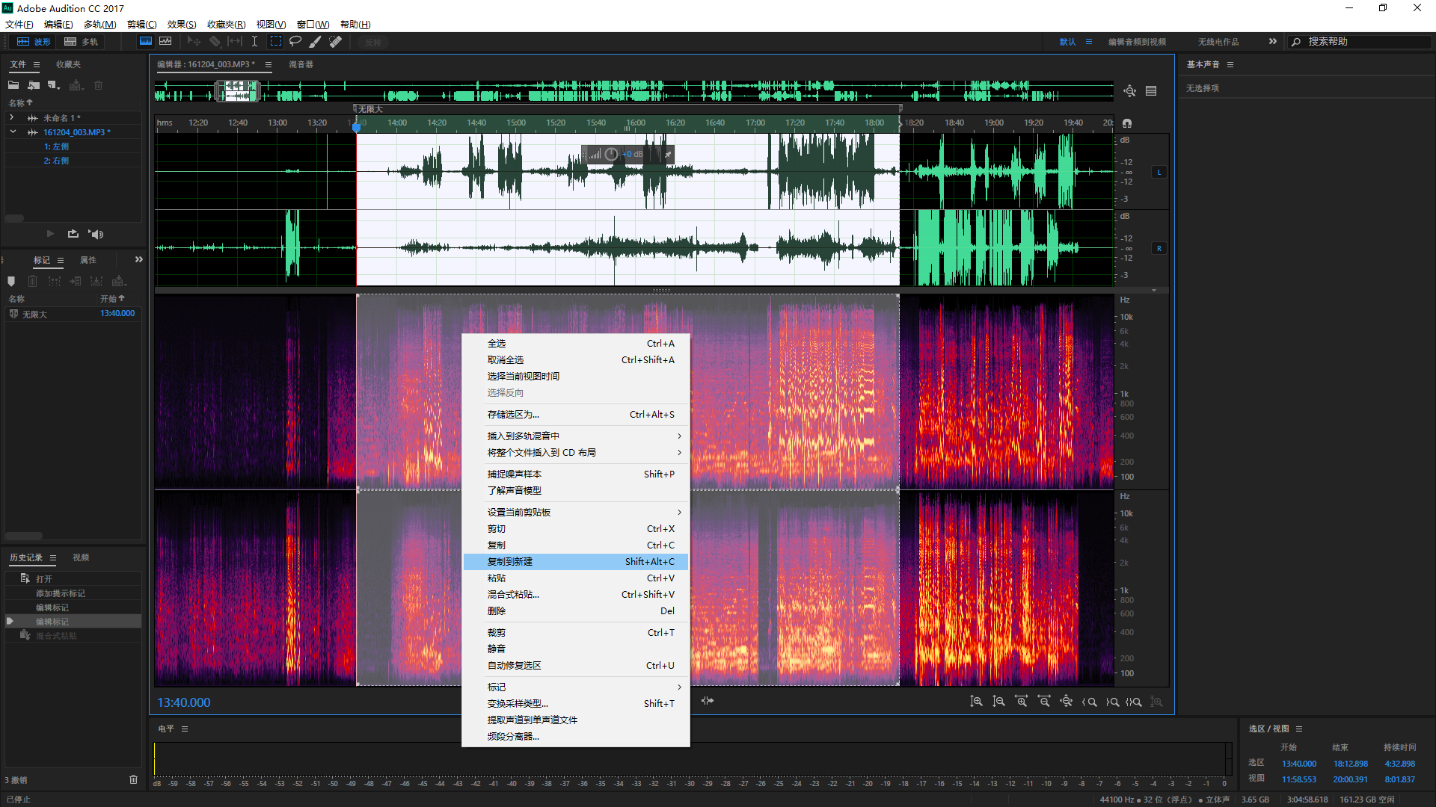Select the Spot Healing Brush tool
1436x807 pixels.
point(336,42)
